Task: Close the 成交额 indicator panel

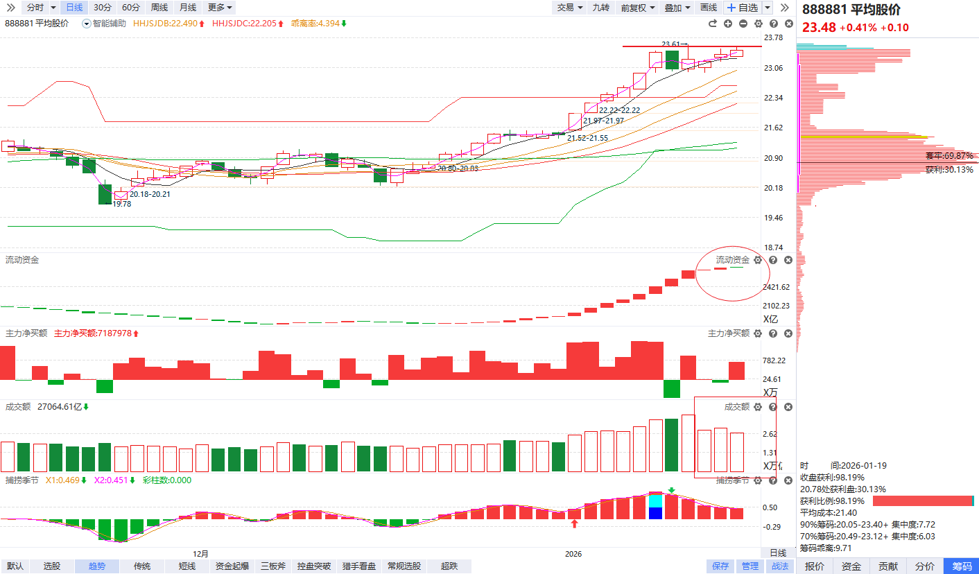Action: [x=788, y=407]
